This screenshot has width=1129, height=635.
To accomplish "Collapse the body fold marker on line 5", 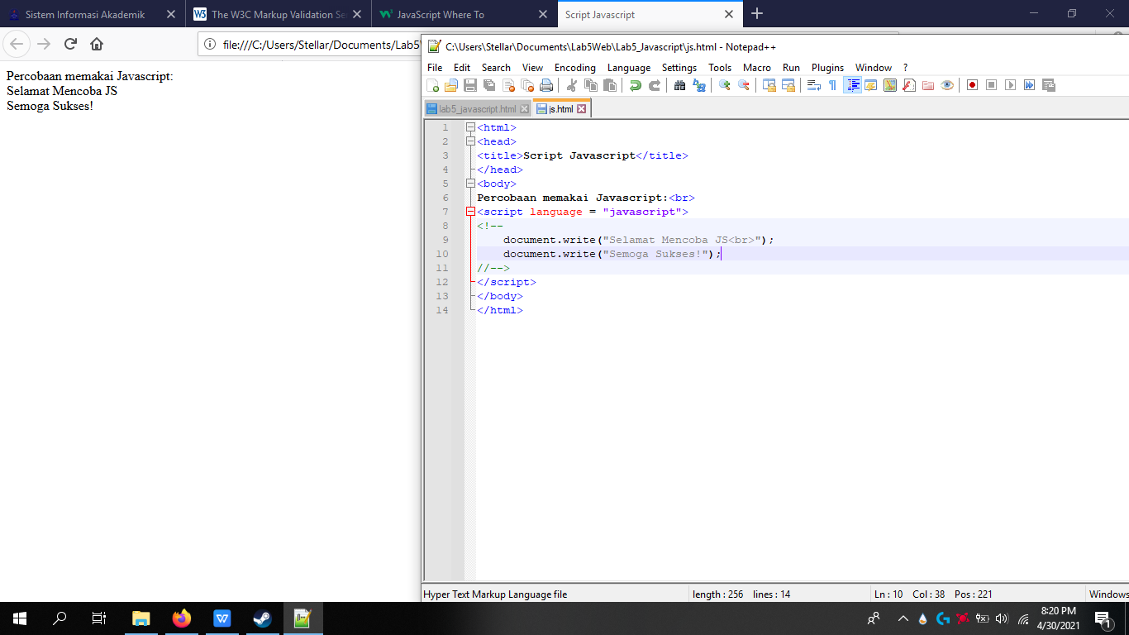I will point(470,184).
